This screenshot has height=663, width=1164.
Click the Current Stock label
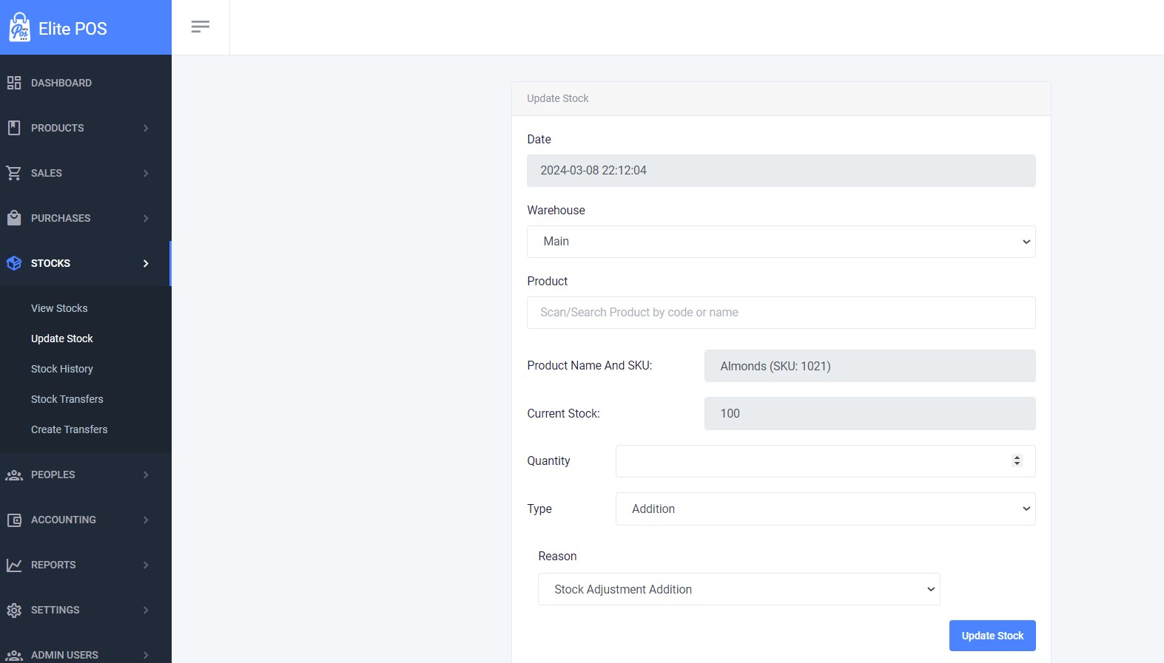pos(563,413)
